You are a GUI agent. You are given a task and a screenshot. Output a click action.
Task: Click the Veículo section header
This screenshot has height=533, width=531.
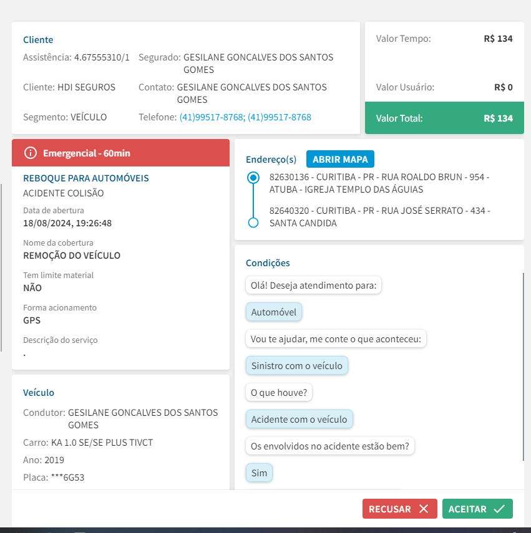(39, 393)
